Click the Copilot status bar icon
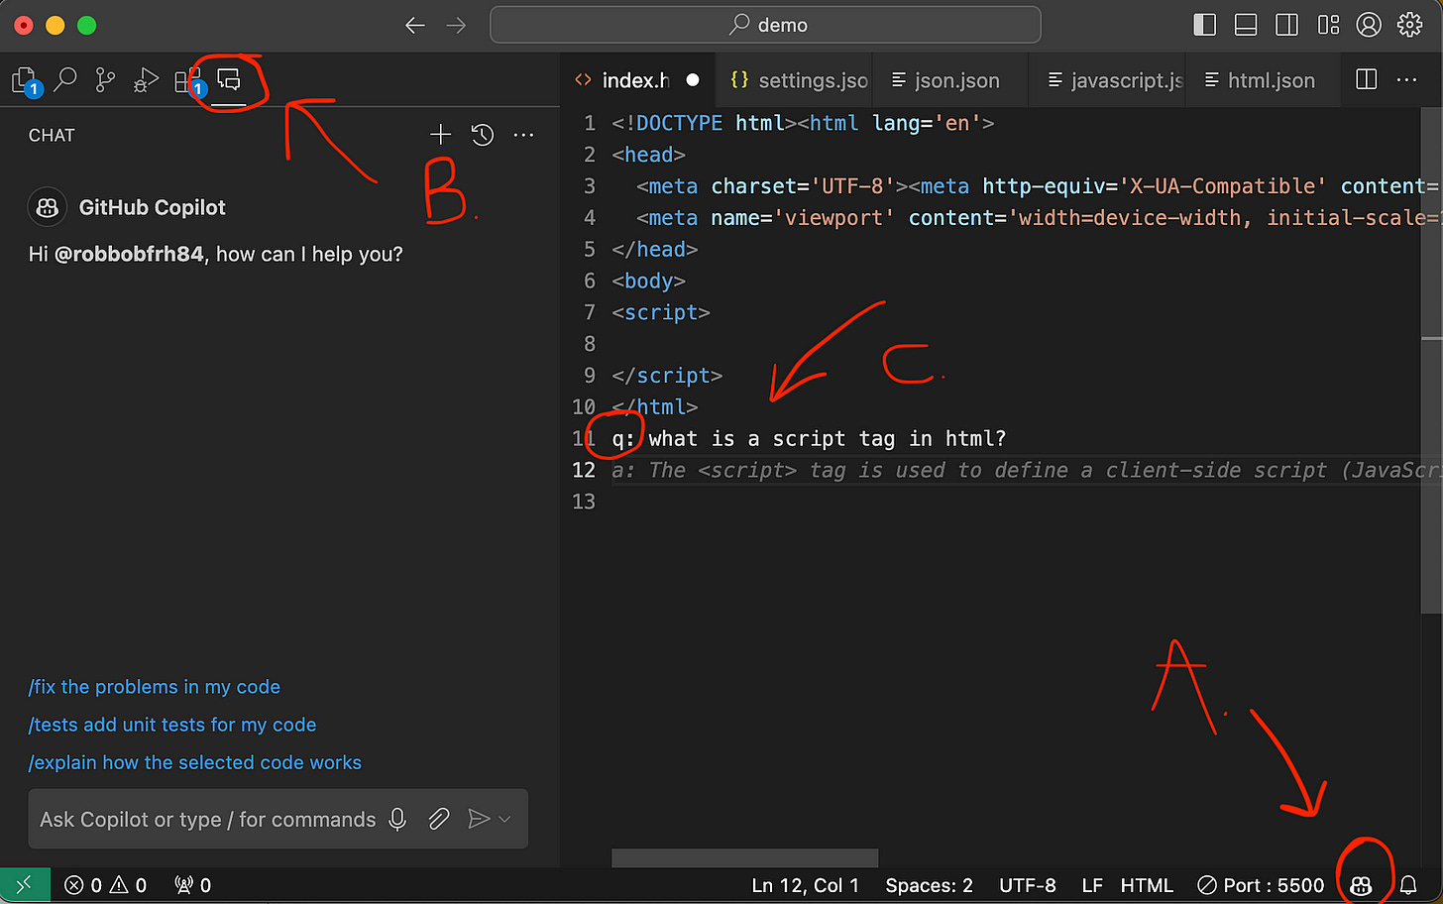 coord(1361,885)
